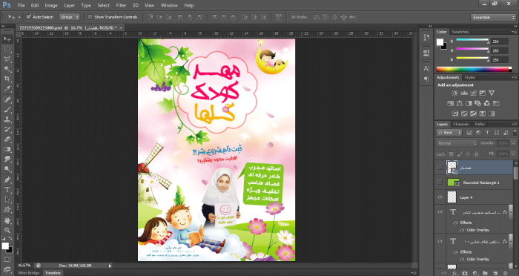The image size is (519, 276).
Task: Add a layer mask
Action: coord(465,273)
